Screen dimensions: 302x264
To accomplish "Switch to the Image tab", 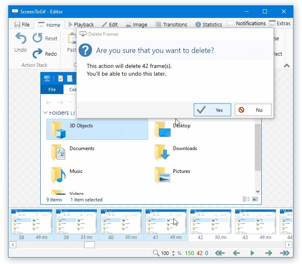I will tap(136, 25).
